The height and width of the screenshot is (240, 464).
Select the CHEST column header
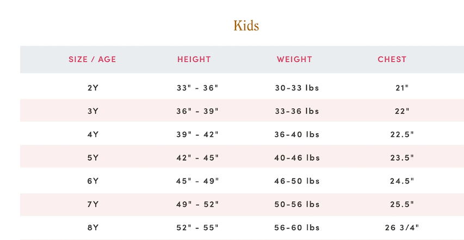(392, 59)
